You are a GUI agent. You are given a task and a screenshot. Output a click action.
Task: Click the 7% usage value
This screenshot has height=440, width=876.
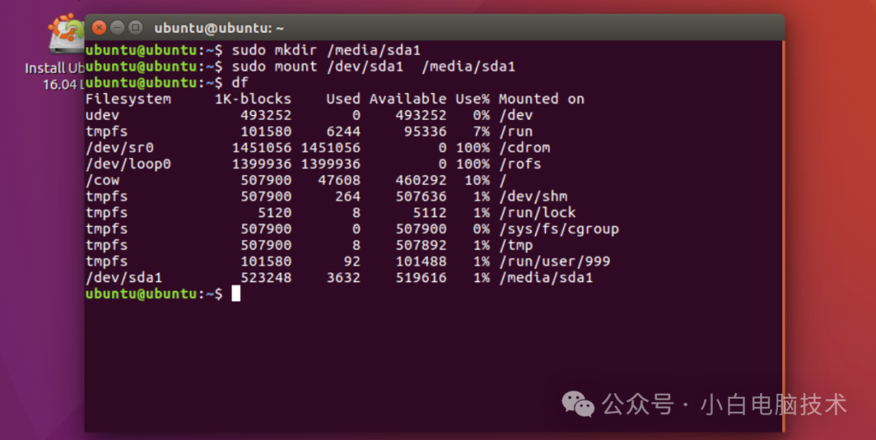click(x=481, y=132)
